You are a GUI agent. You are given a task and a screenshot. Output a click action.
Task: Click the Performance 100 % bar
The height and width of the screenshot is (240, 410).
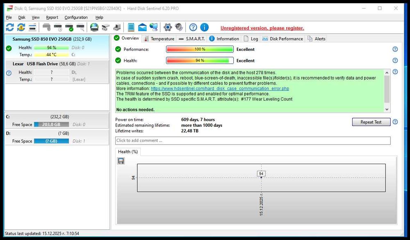tap(200, 49)
